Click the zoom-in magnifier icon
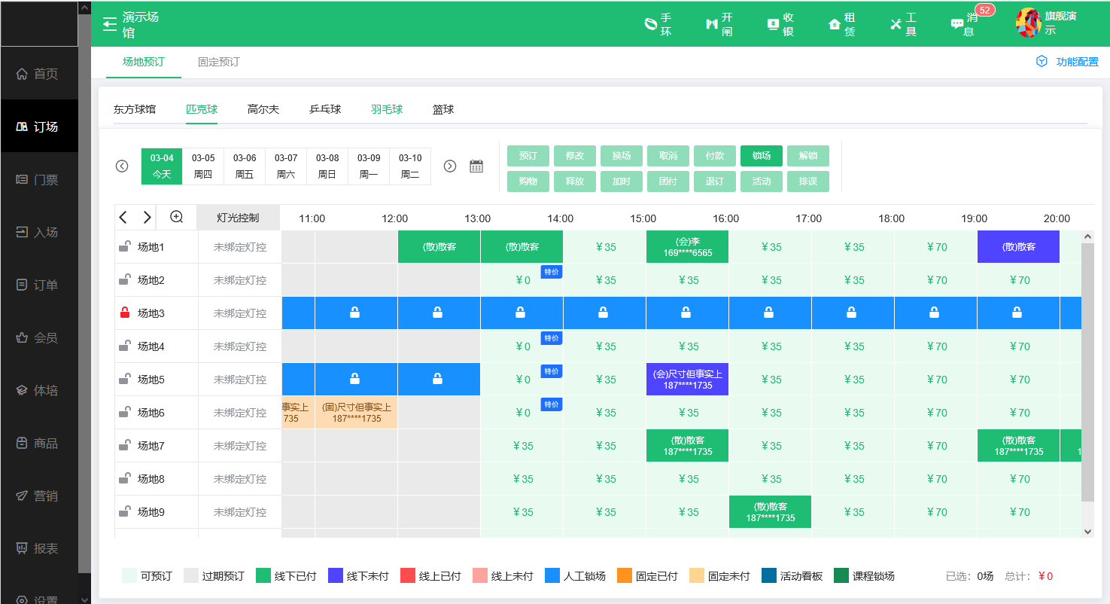1110x604 pixels. 177,217
